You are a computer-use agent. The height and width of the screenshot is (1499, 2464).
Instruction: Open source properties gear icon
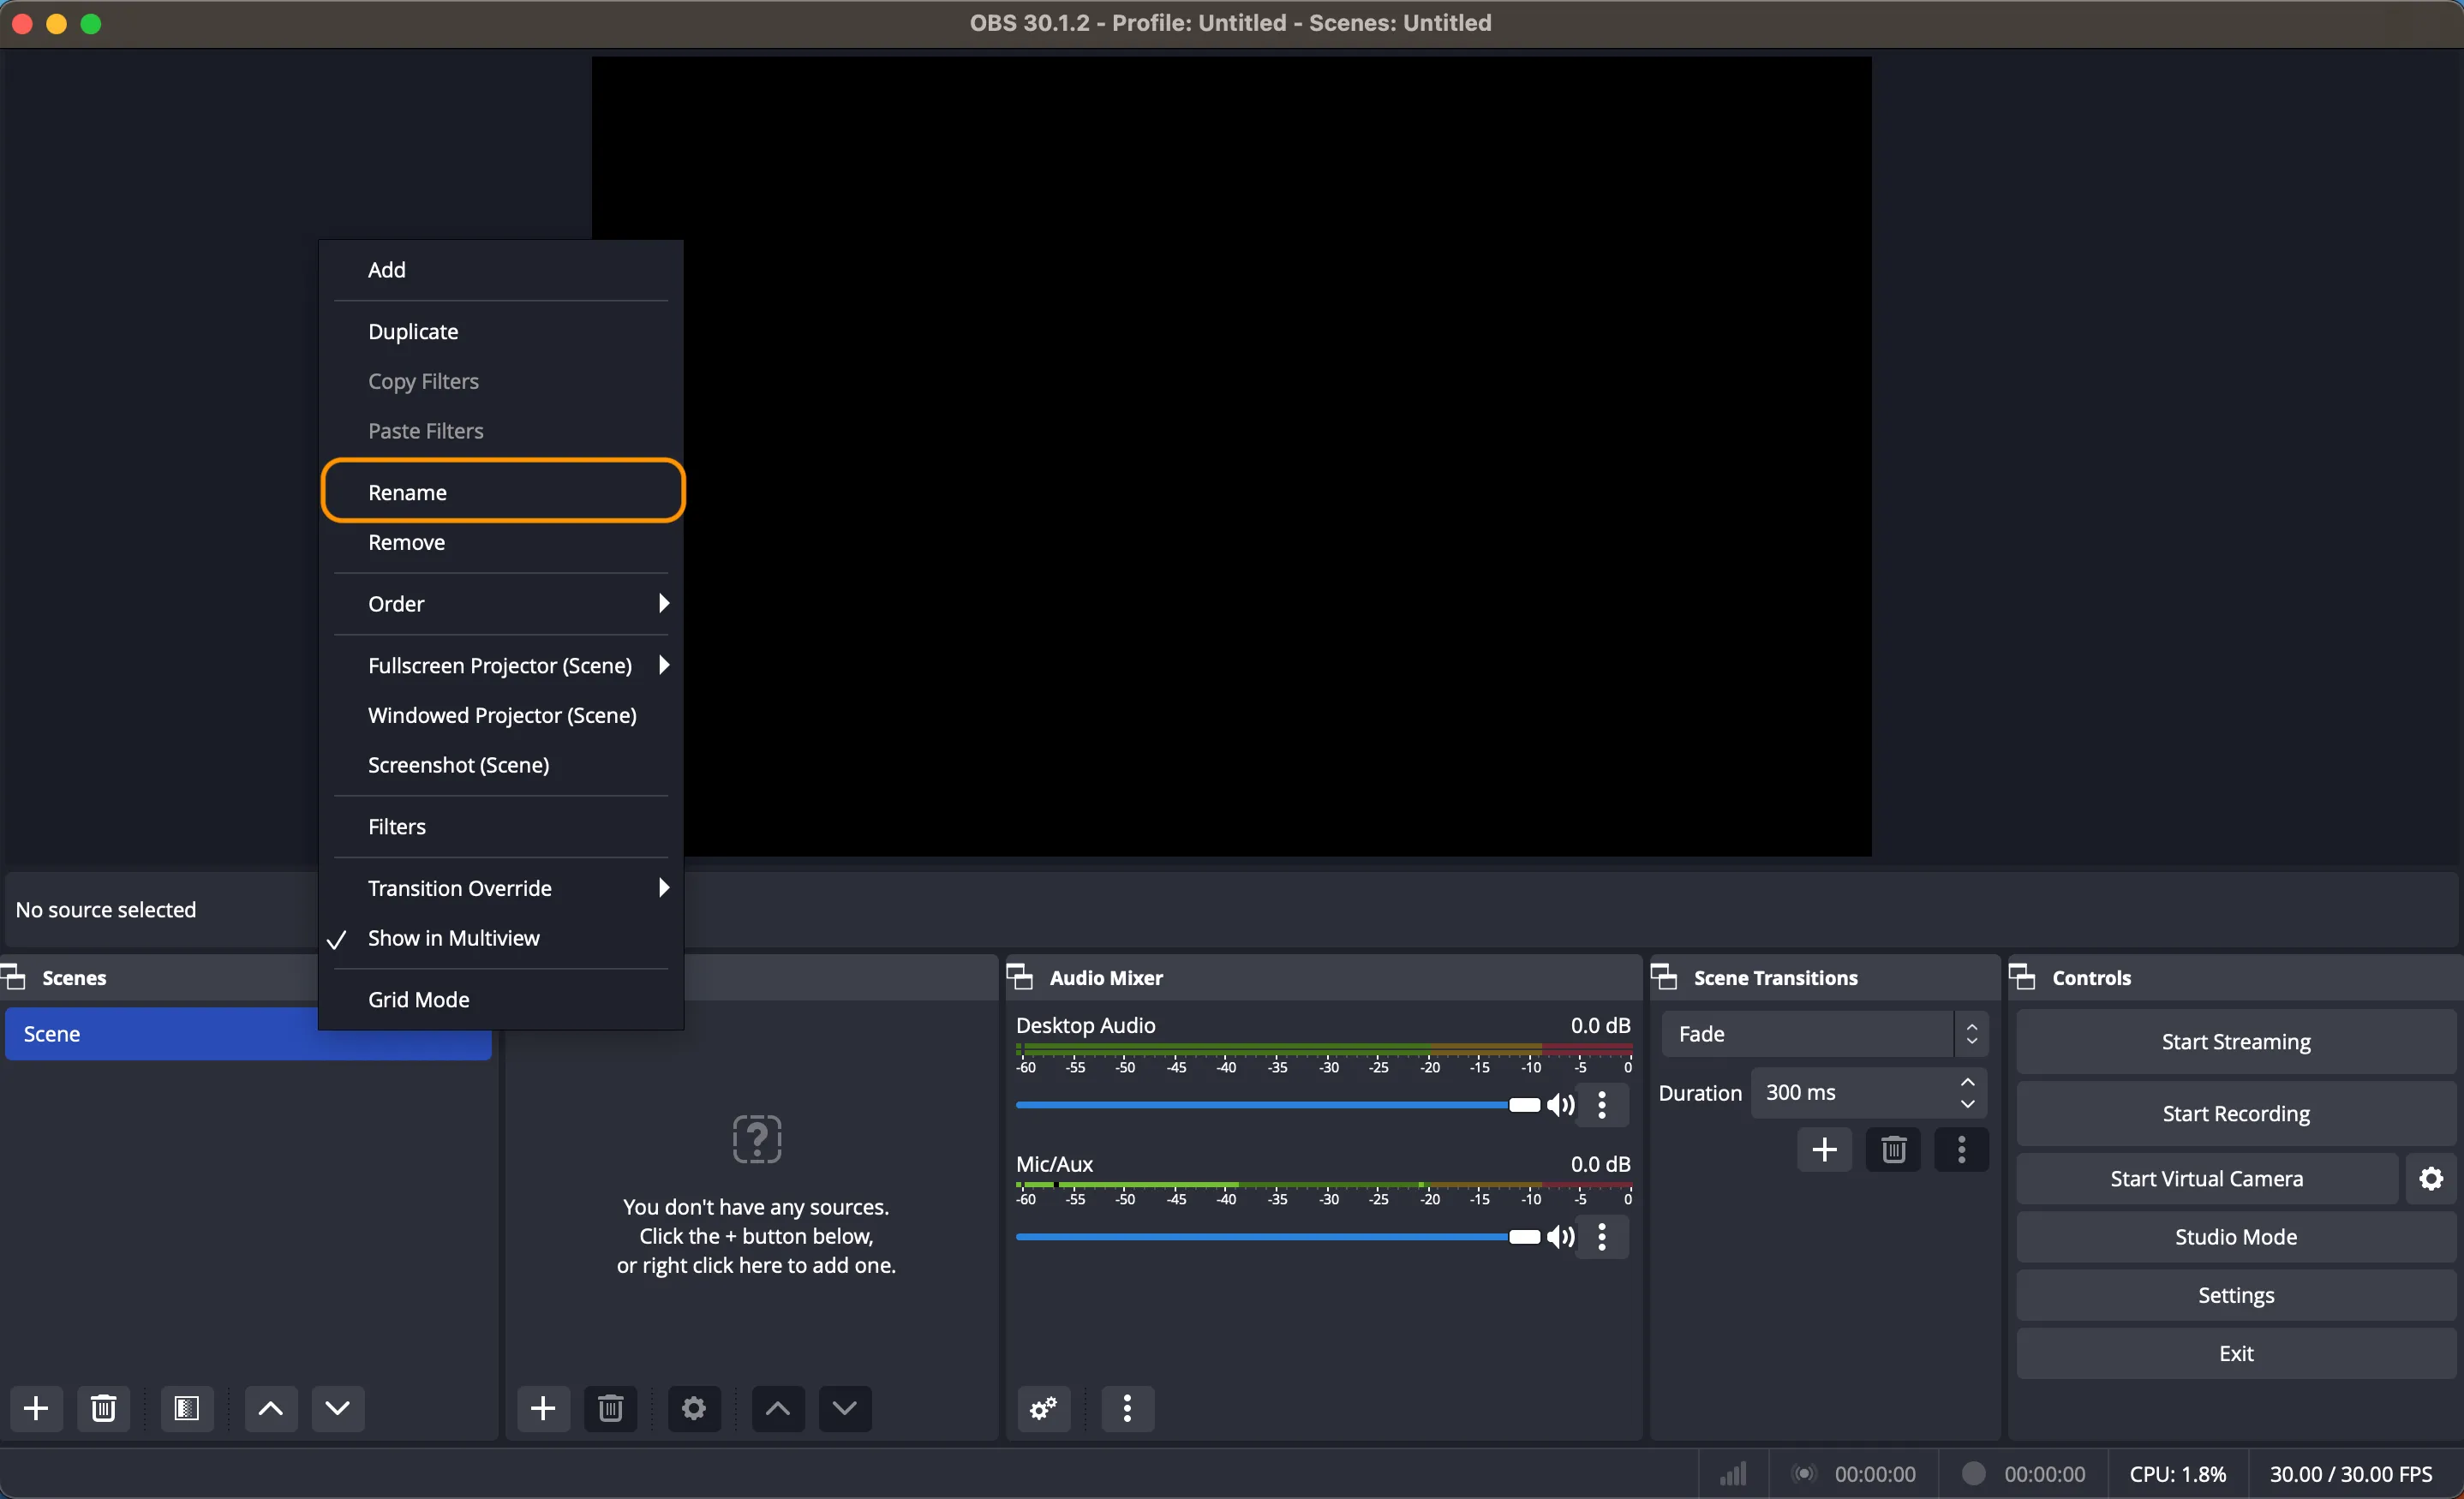coord(693,1408)
